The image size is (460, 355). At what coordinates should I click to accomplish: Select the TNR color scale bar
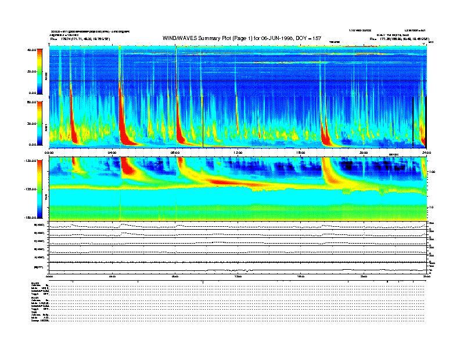pyautogui.click(x=39, y=189)
